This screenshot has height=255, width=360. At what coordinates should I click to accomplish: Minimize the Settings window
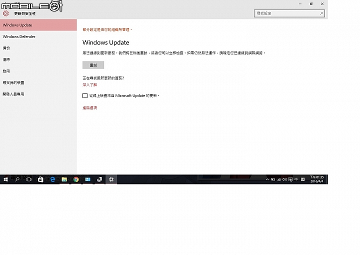[x=300, y=4]
